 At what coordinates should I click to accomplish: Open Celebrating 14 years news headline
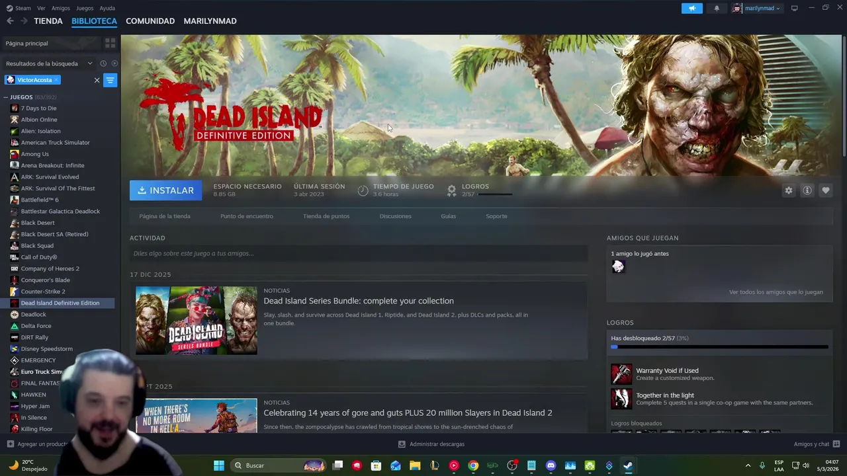(x=408, y=413)
